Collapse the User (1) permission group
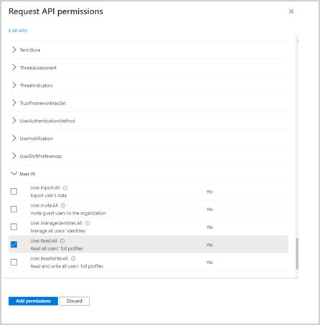The height and width of the screenshot is (325, 320). [149, 174]
